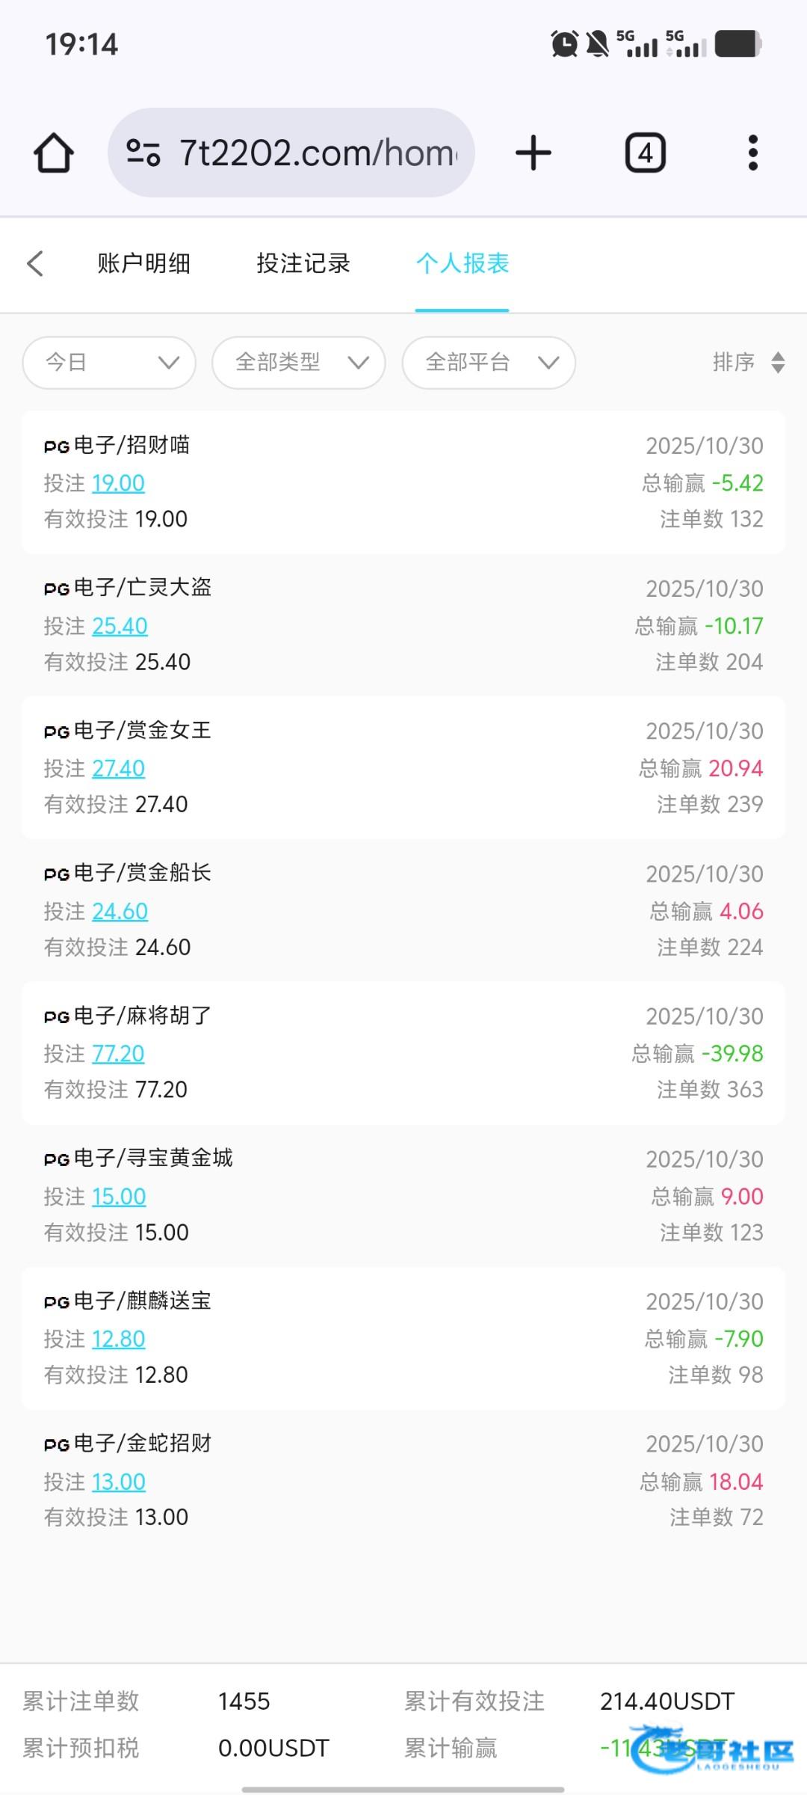This screenshot has width=807, height=1795.
Task: Tap the 27.40 bet link for 赏金女王
Action: (118, 769)
